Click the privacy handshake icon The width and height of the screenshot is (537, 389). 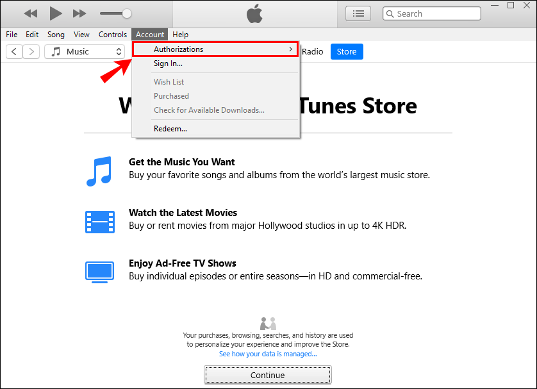pos(268,323)
